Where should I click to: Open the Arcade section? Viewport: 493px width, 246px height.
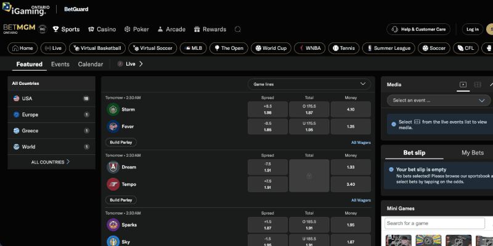(x=171, y=29)
